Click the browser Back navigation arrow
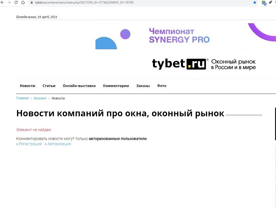 coord(3,3)
